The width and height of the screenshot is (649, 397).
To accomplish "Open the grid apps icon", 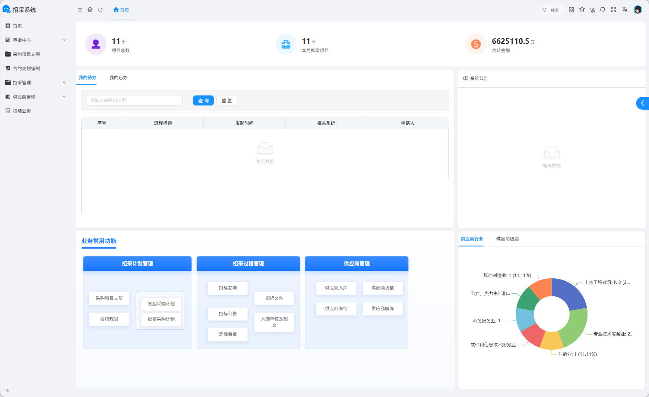I will (x=572, y=9).
